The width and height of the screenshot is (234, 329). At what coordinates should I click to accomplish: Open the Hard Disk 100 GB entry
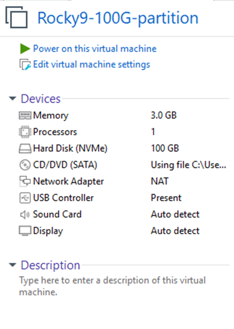[165, 148]
